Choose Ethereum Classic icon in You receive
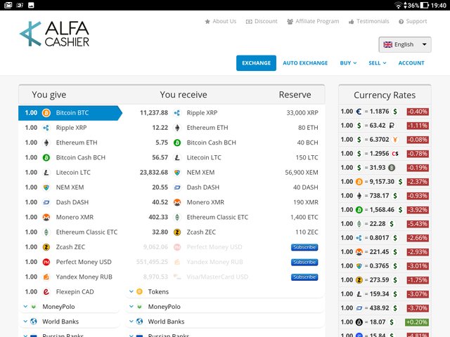 coord(177,217)
